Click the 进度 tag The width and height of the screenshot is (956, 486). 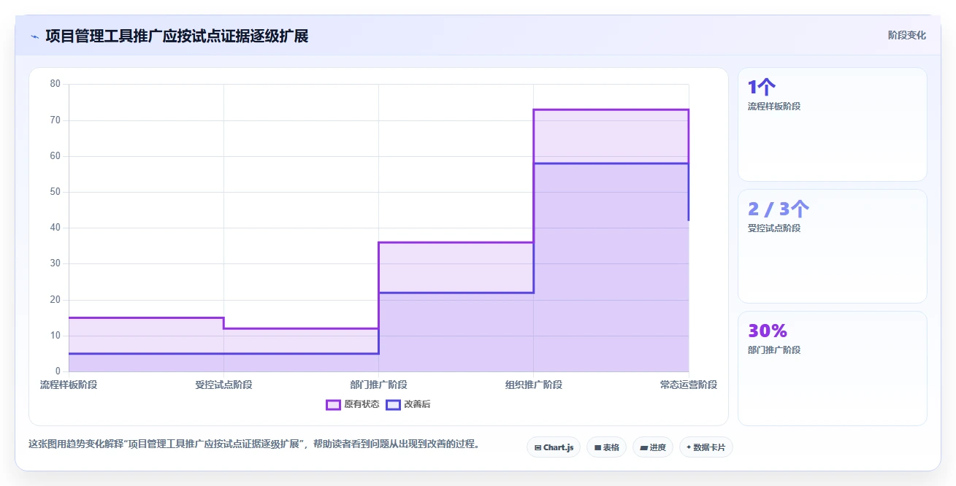(x=653, y=447)
